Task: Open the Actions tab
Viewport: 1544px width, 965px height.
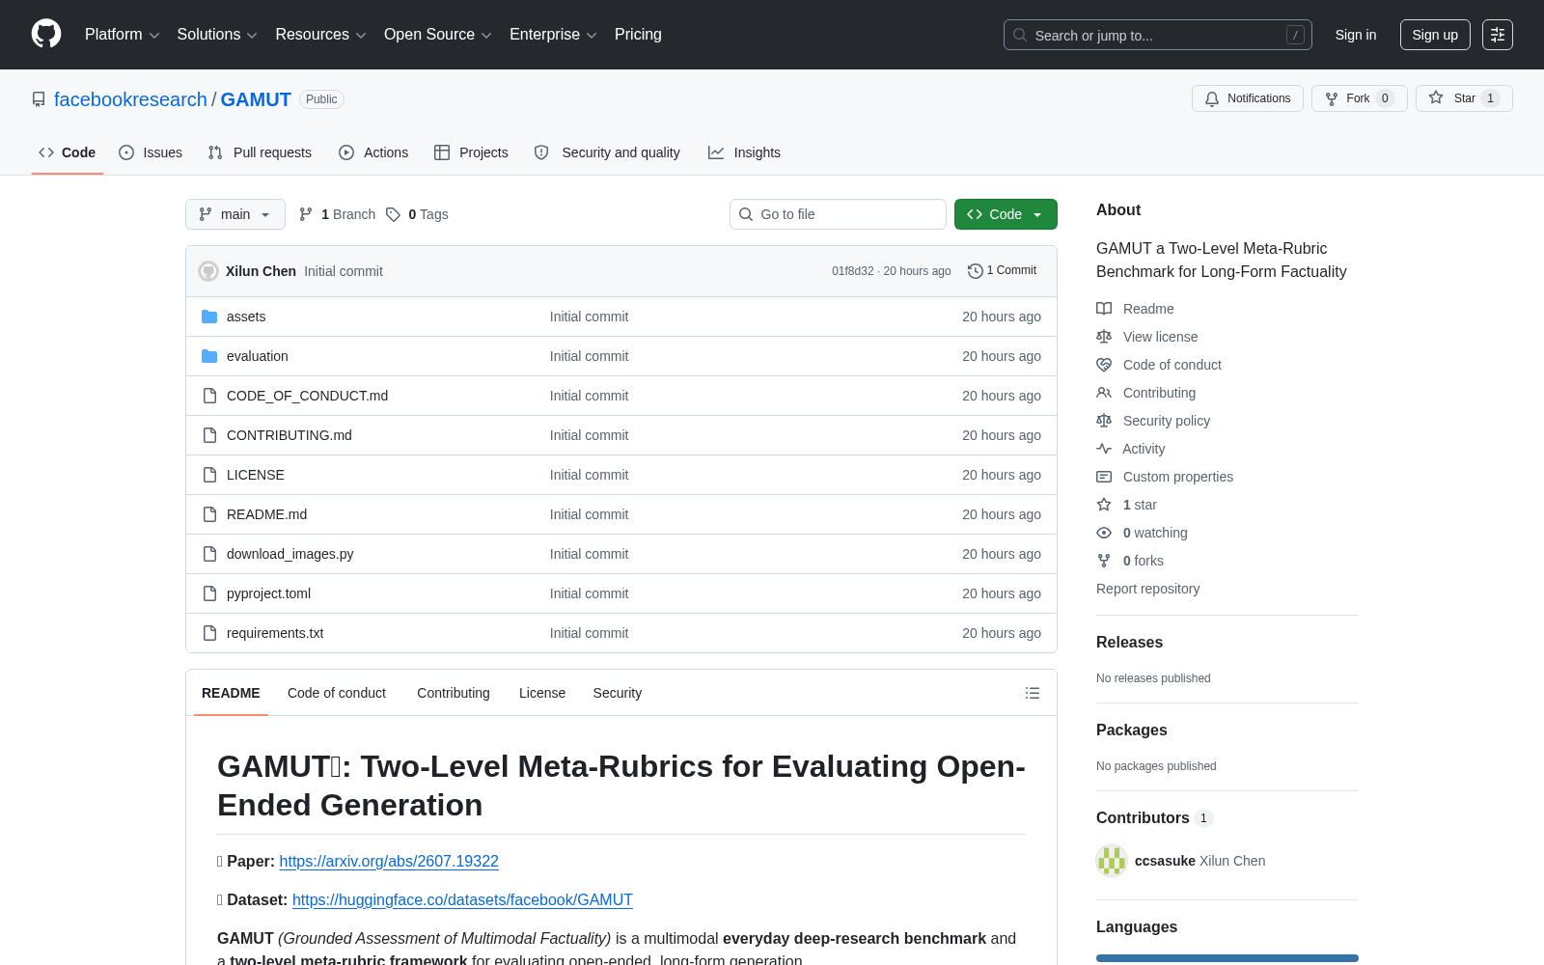Action: click(373, 152)
